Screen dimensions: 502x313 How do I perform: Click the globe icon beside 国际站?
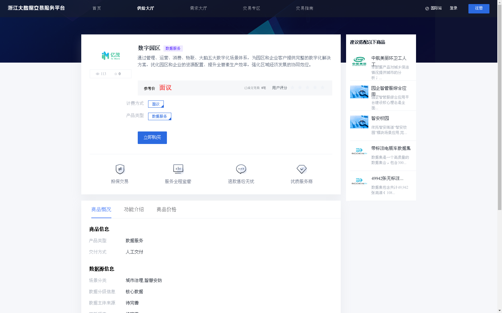(x=427, y=8)
